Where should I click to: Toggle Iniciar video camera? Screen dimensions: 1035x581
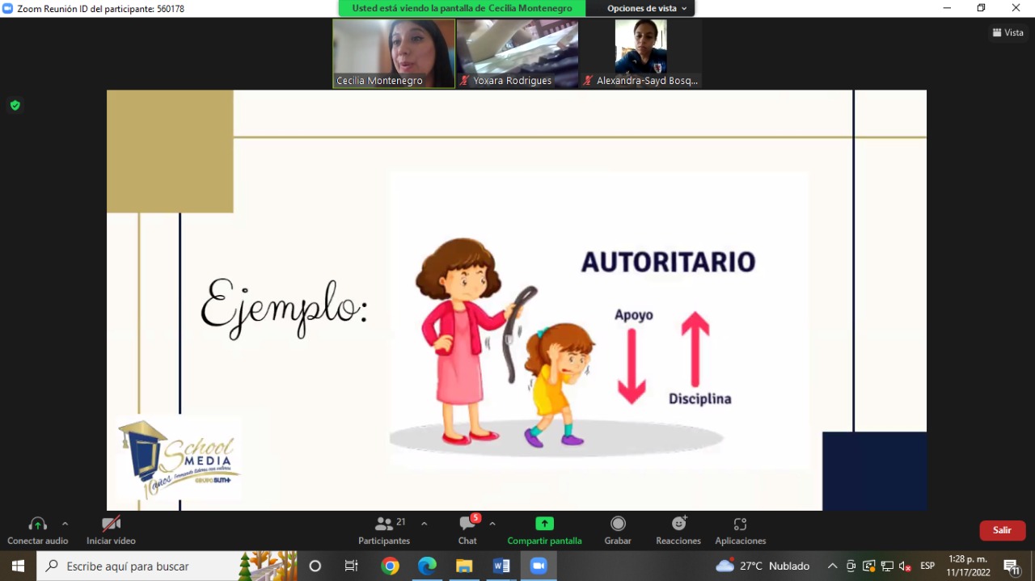[x=111, y=530]
